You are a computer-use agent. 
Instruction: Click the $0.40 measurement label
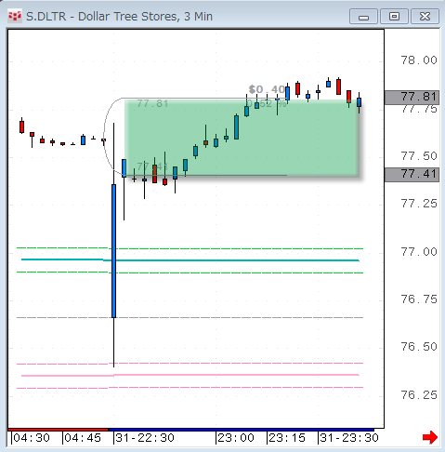click(267, 90)
